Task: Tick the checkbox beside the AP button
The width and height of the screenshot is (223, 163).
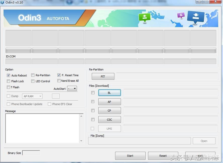Action: point(93,102)
